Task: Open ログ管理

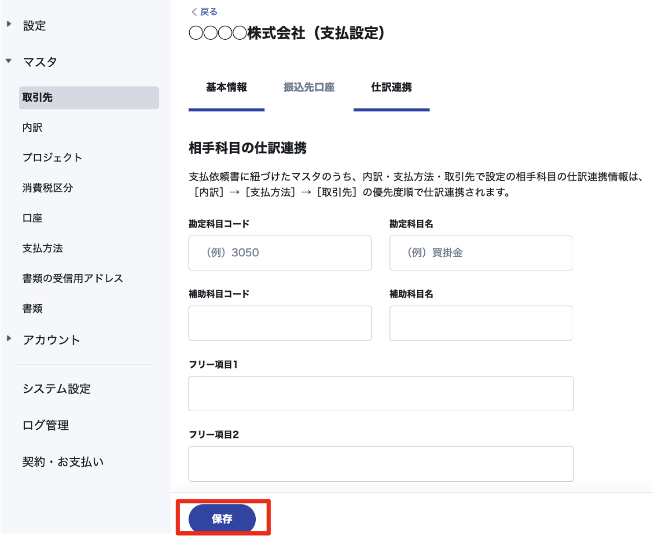Action: 46,425
